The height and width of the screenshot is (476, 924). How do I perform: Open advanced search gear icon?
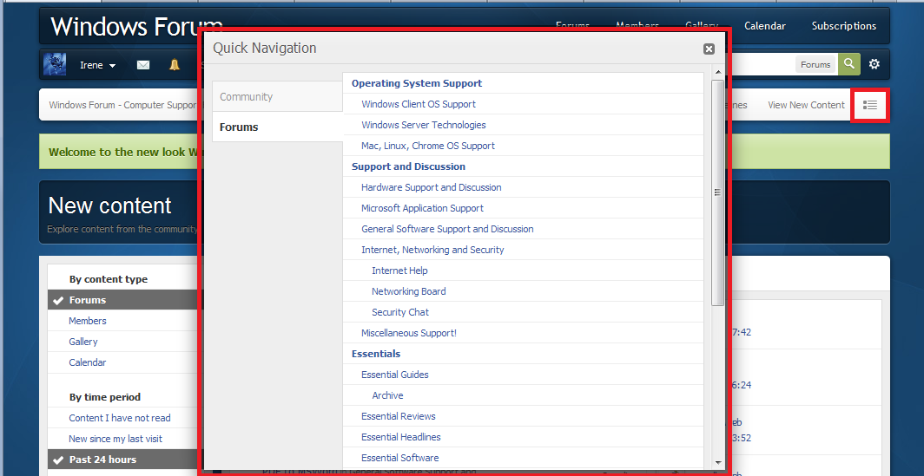pyautogui.click(x=874, y=64)
